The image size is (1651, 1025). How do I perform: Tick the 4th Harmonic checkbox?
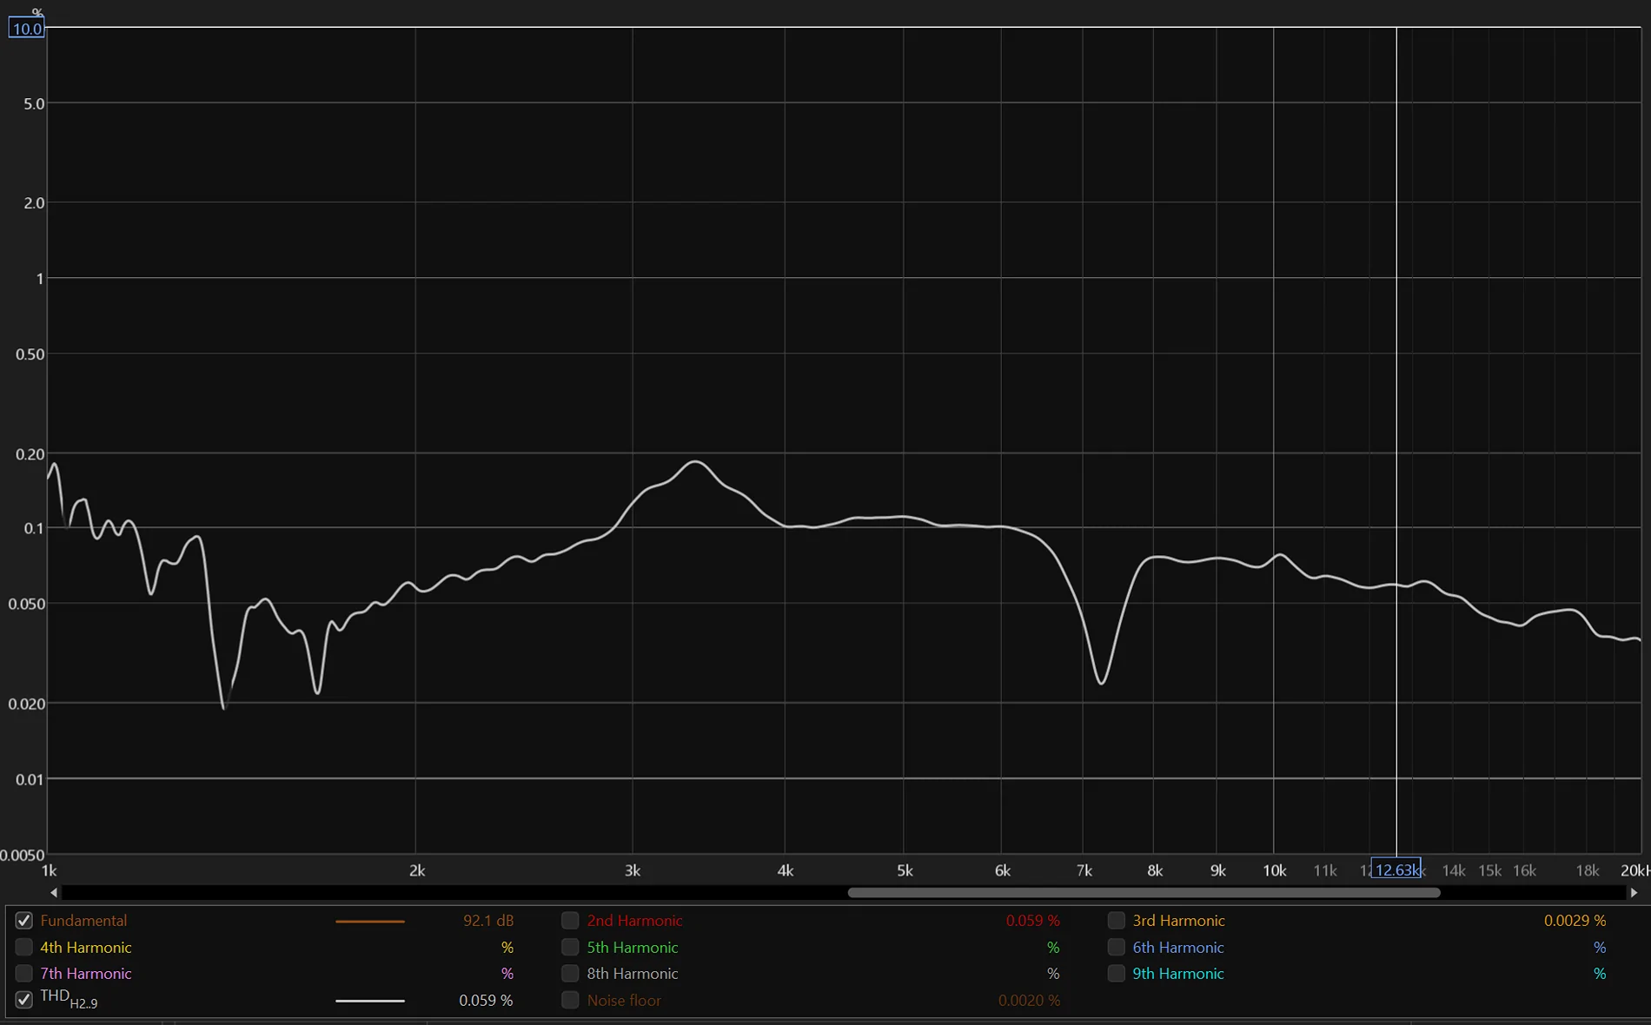(24, 948)
